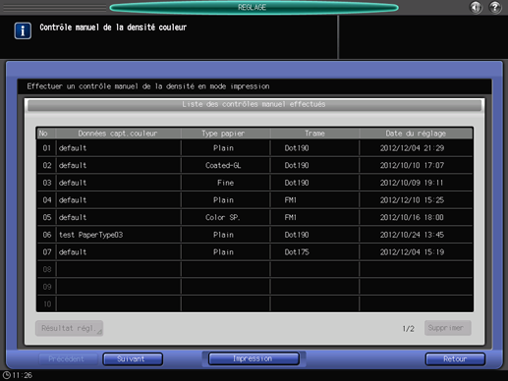This screenshot has width=508, height=381.
Task: Select row number 05
Action: tap(254, 217)
